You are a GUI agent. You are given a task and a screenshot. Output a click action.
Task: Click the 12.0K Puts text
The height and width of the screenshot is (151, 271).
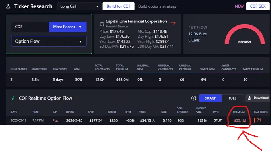click(x=198, y=34)
